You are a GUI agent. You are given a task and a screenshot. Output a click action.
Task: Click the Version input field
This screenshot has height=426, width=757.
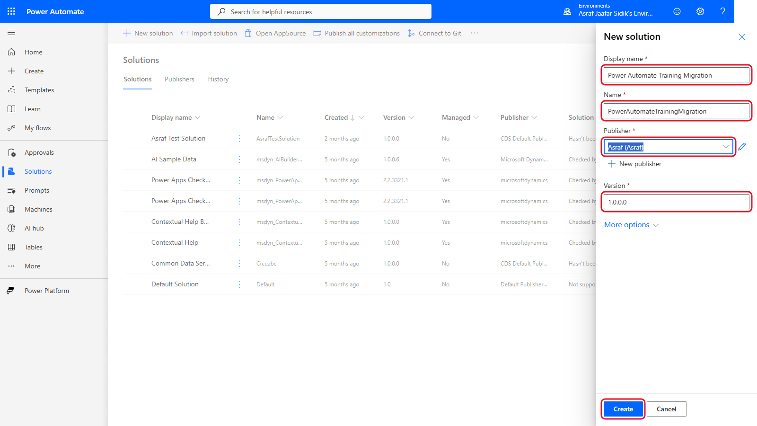(x=677, y=202)
